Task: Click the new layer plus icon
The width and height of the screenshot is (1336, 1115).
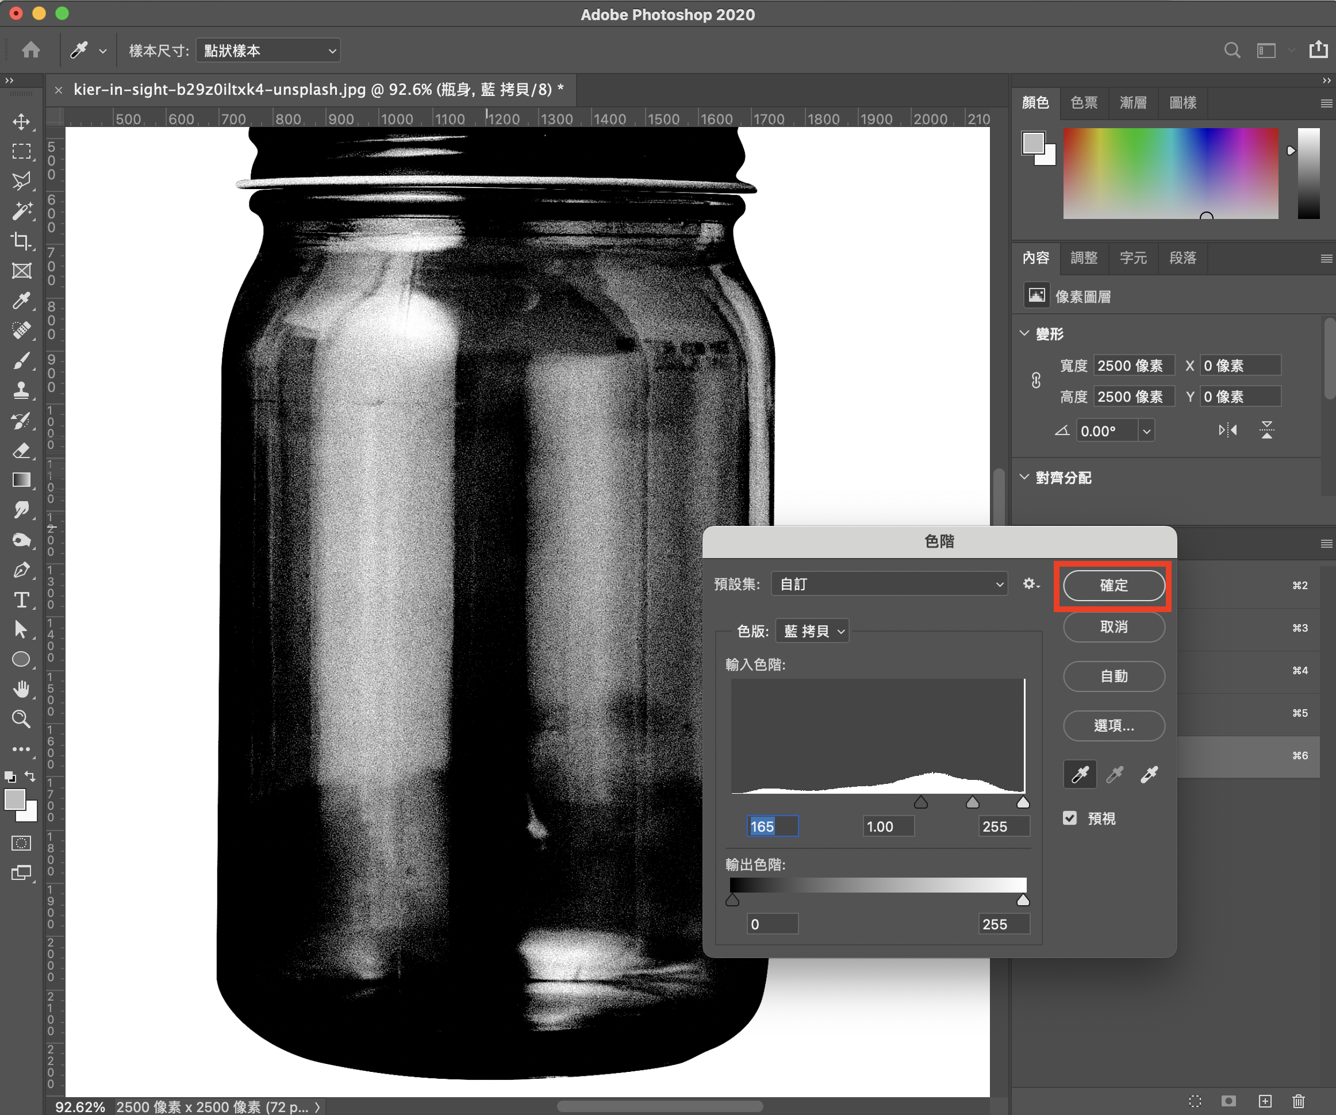Action: click(1265, 1101)
